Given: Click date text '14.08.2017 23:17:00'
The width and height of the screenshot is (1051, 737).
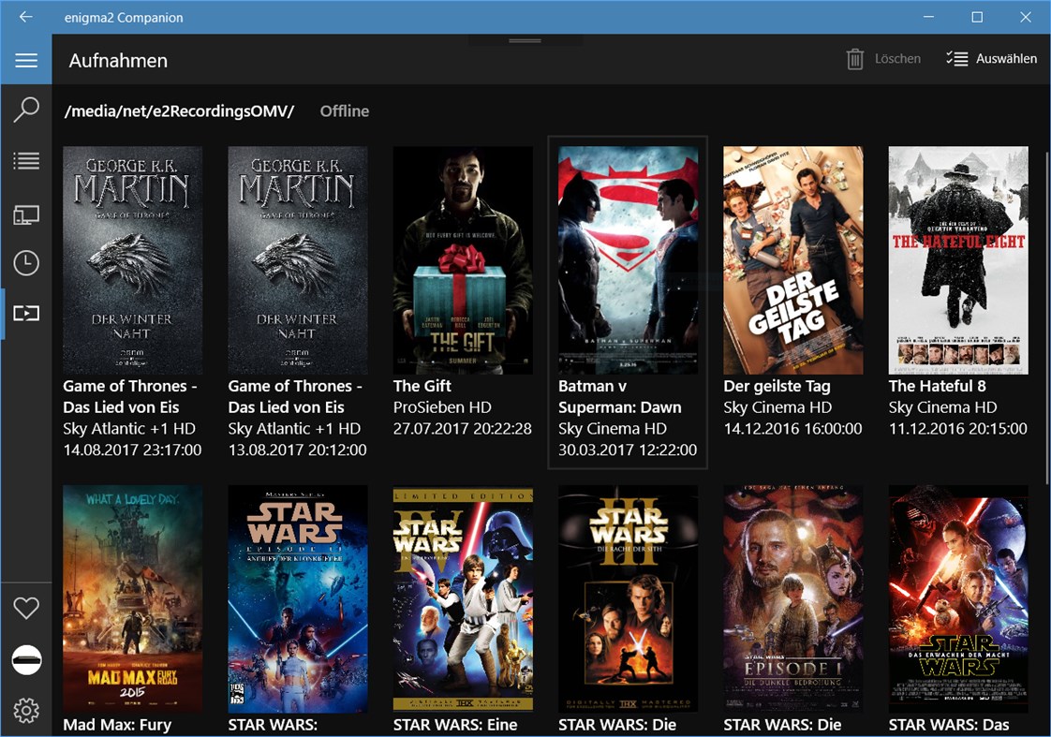Looking at the screenshot, I should 132,450.
